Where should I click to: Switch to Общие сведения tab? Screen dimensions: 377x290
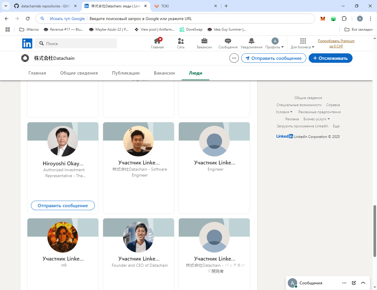tap(79, 73)
